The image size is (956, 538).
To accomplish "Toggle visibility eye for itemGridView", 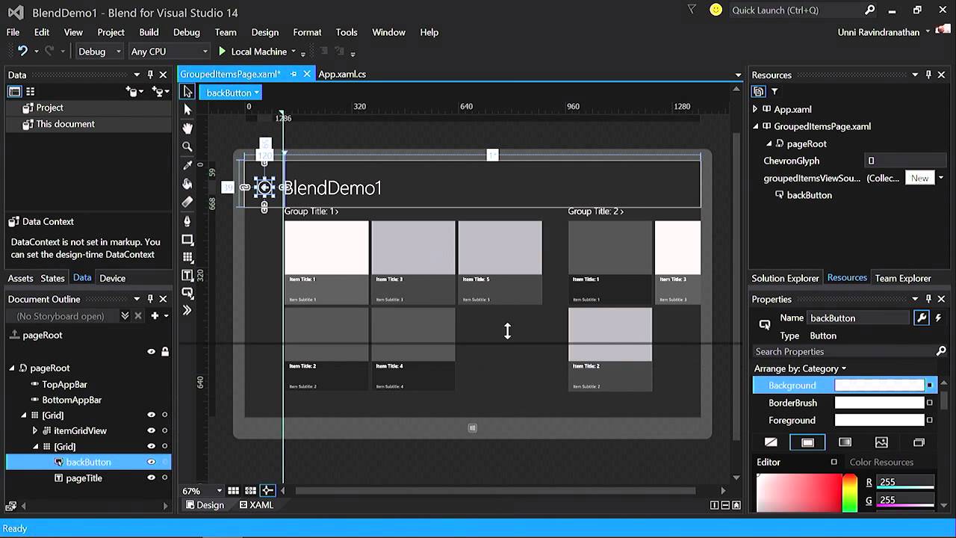I will coord(152,431).
